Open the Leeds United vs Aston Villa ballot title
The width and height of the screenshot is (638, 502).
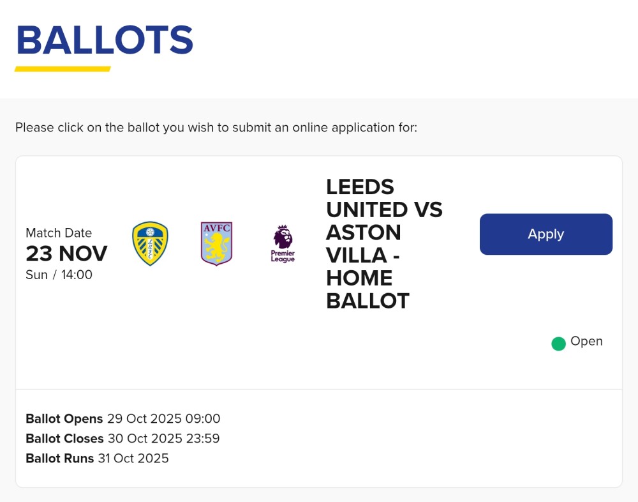click(383, 243)
